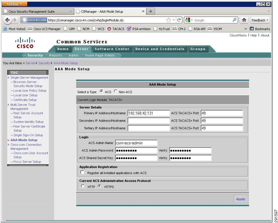Image resolution: width=278 pixels, height=223 pixels.
Task: Click the browser forward arrow
Action: (x=15, y=20)
